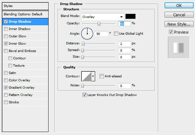
Task: Check Use Global Light option
Action: [x=116, y=34]
